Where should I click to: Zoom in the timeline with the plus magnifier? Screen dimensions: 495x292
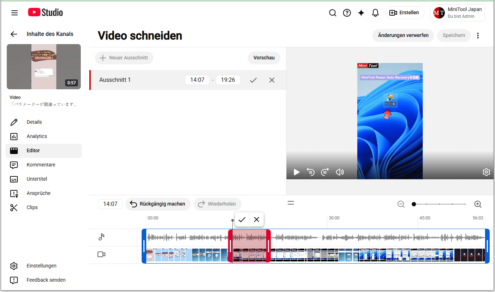coord(478,204)
